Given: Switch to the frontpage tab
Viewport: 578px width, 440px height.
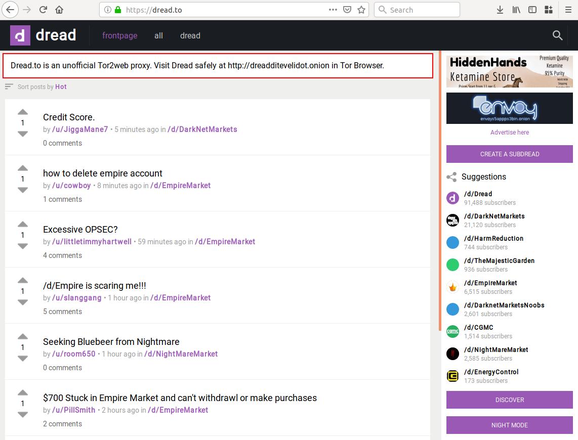Looking at the screenshot, I should pyautogui.click(x=120, y=36).
